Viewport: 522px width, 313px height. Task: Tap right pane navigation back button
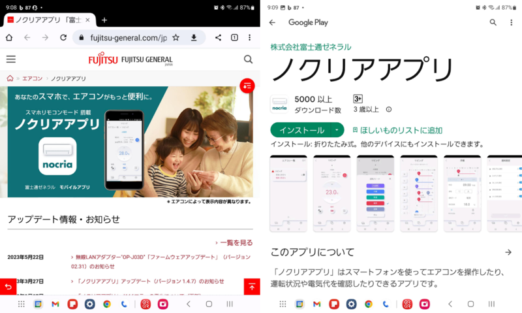click(x=450, y=304)
